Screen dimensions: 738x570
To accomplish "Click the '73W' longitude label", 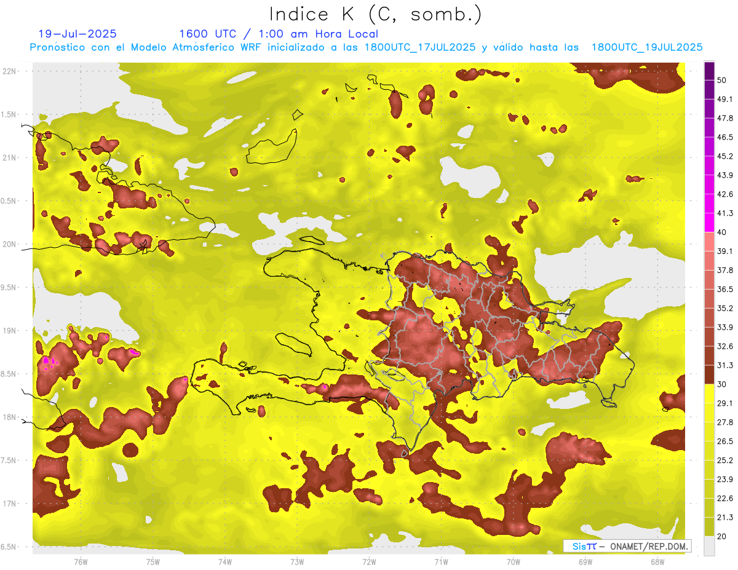I will (x=297, y=561).
